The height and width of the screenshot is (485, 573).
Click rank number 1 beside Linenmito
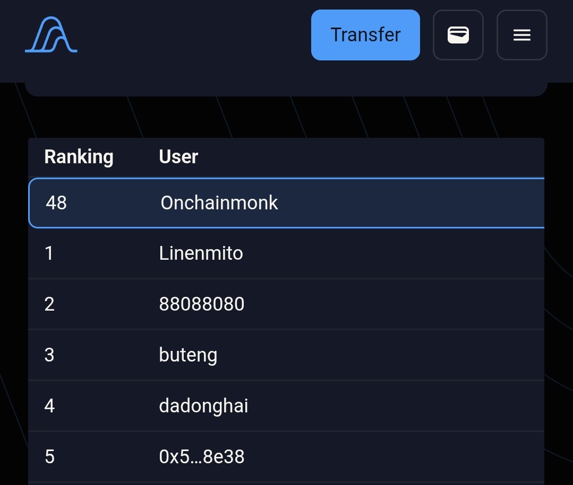[x=49, y=253]
